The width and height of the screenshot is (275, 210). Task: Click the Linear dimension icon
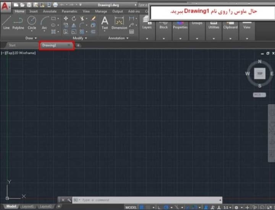pos(131,18)
